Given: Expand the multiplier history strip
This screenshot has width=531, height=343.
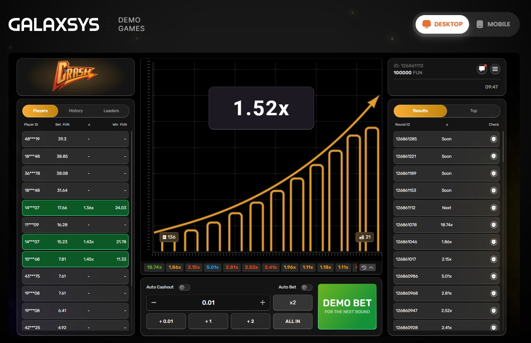Looking at the screenshot, I should pos(367,267).
